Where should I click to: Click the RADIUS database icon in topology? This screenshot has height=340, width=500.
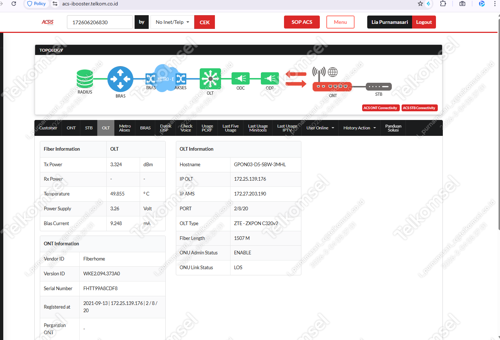(x=85, y=79)
